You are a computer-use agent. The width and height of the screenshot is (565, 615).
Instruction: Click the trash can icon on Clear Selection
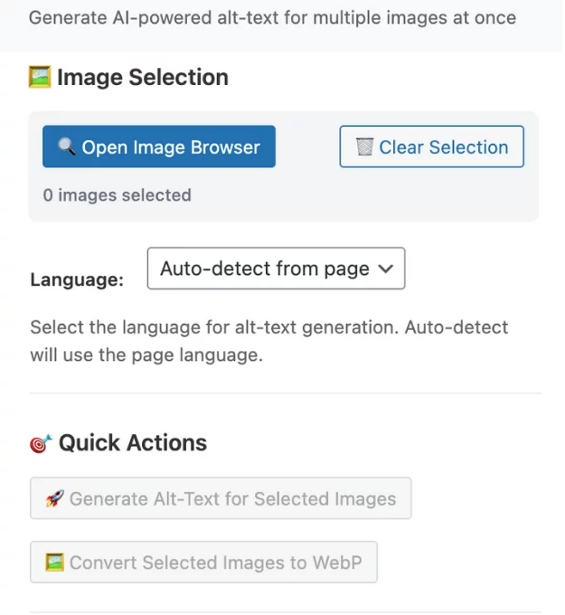pyautogui.click(x=365, y=147)
